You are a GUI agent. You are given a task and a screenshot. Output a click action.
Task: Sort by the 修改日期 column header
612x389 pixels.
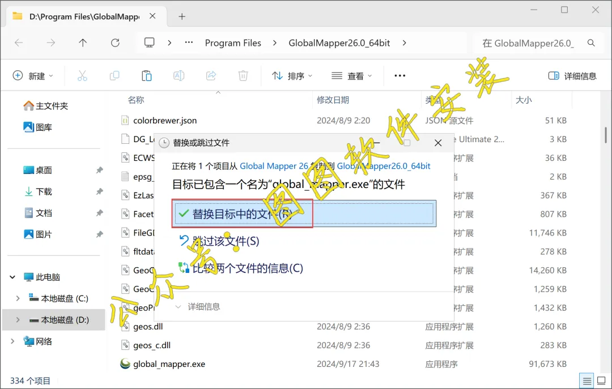(333, 100)
